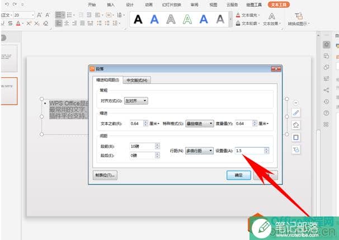
Task: Select the first blue A WordArt style
Action: (x=154, y=19)
